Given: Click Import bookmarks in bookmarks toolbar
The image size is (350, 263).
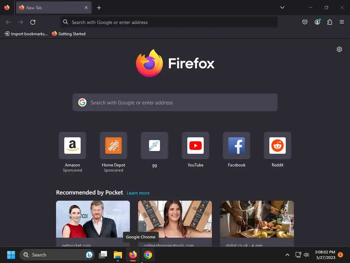Looking at the screenshot, I should (x=26, y=34).
